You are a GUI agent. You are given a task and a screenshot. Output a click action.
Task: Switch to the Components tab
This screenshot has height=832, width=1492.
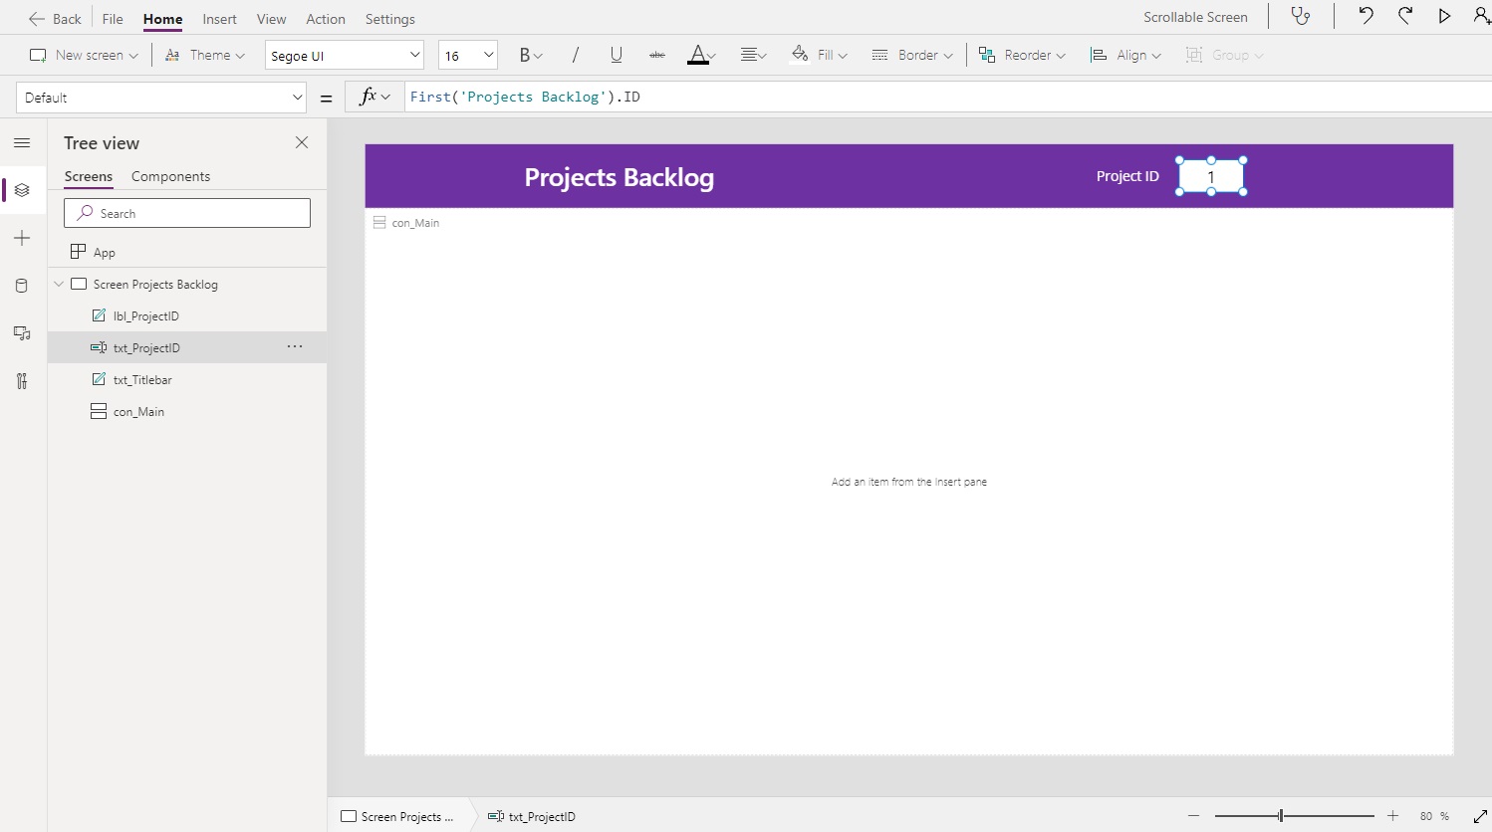(x=170, y=176)
